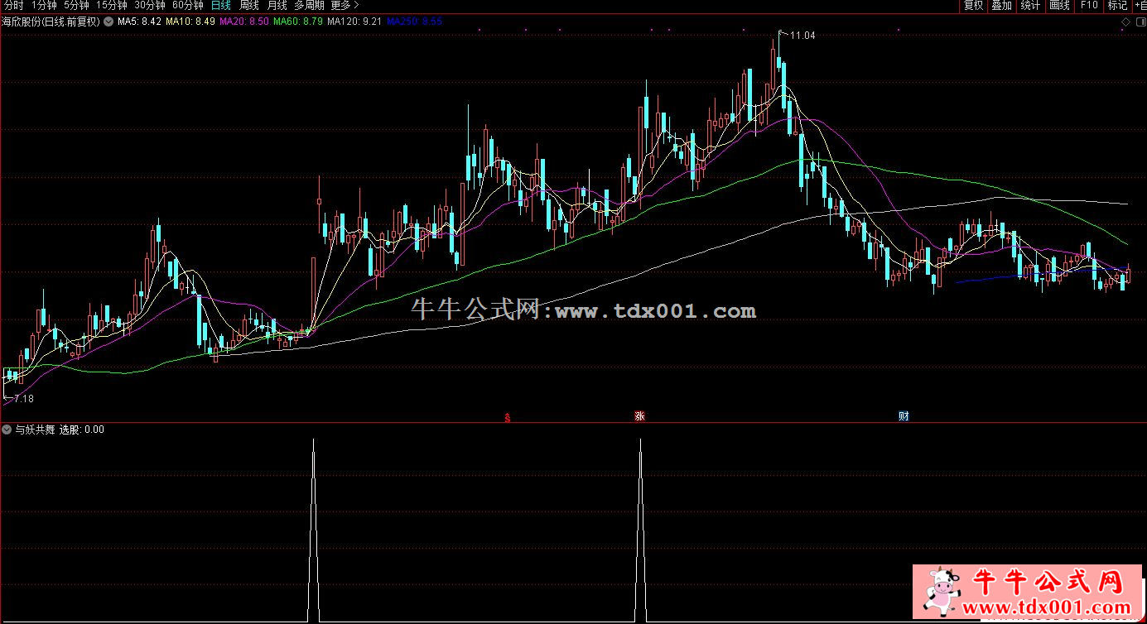The height and width of the screenshot is (624, 1147).
Task: Open the 画线 drawing tools
Action: (1059, 5)
